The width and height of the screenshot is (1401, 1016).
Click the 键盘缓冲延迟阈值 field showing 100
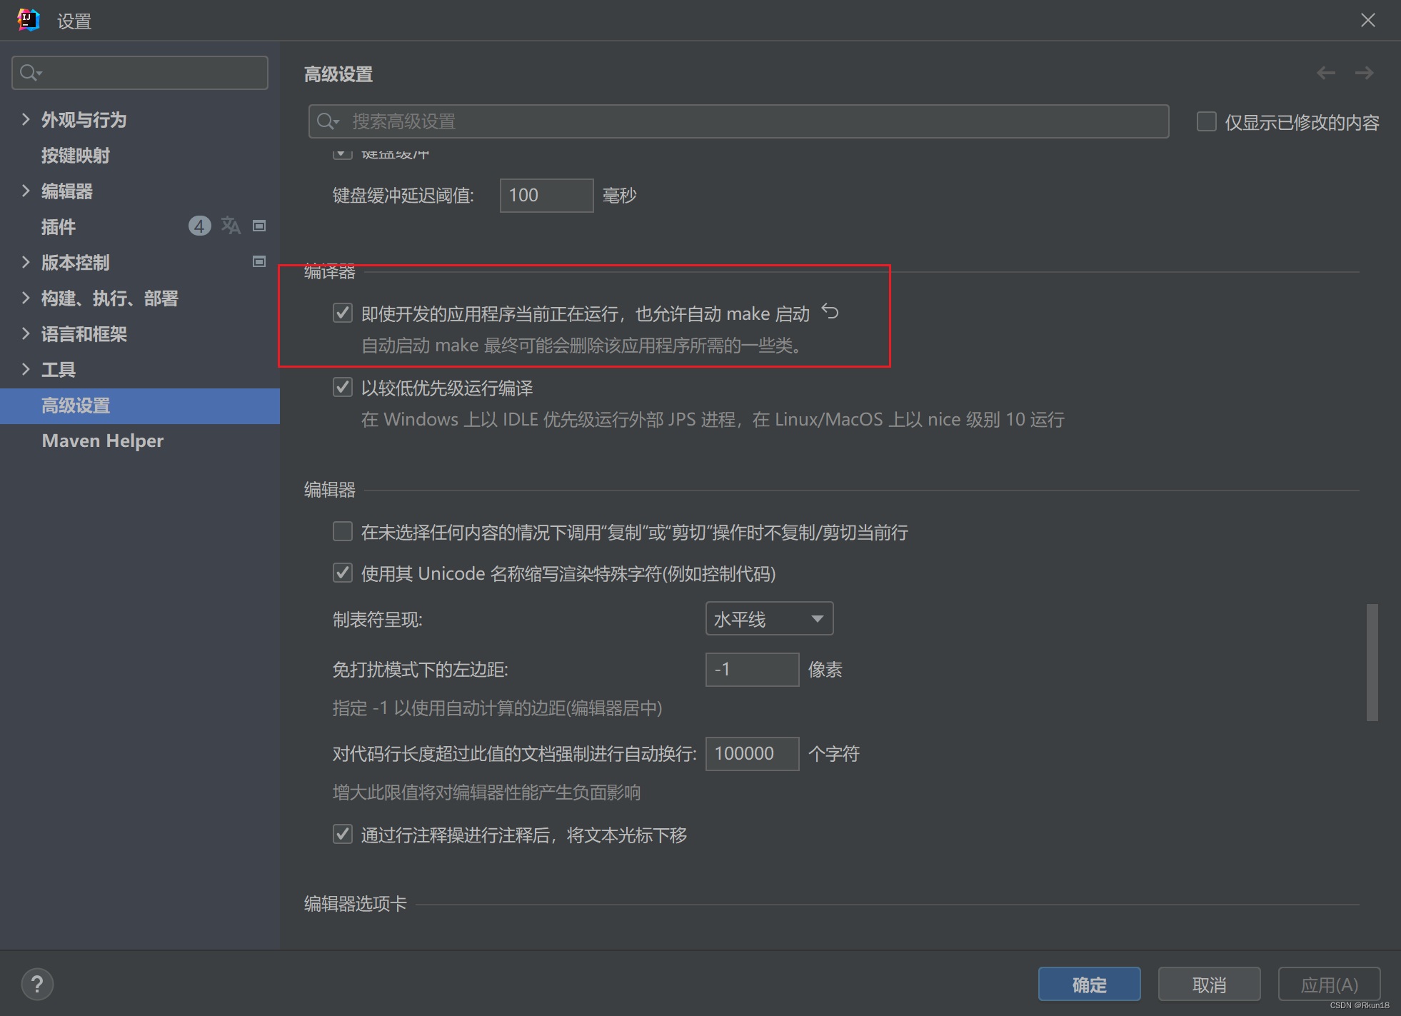(546, 195)
